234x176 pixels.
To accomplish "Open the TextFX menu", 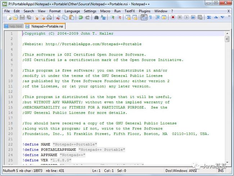I will 130,11.
